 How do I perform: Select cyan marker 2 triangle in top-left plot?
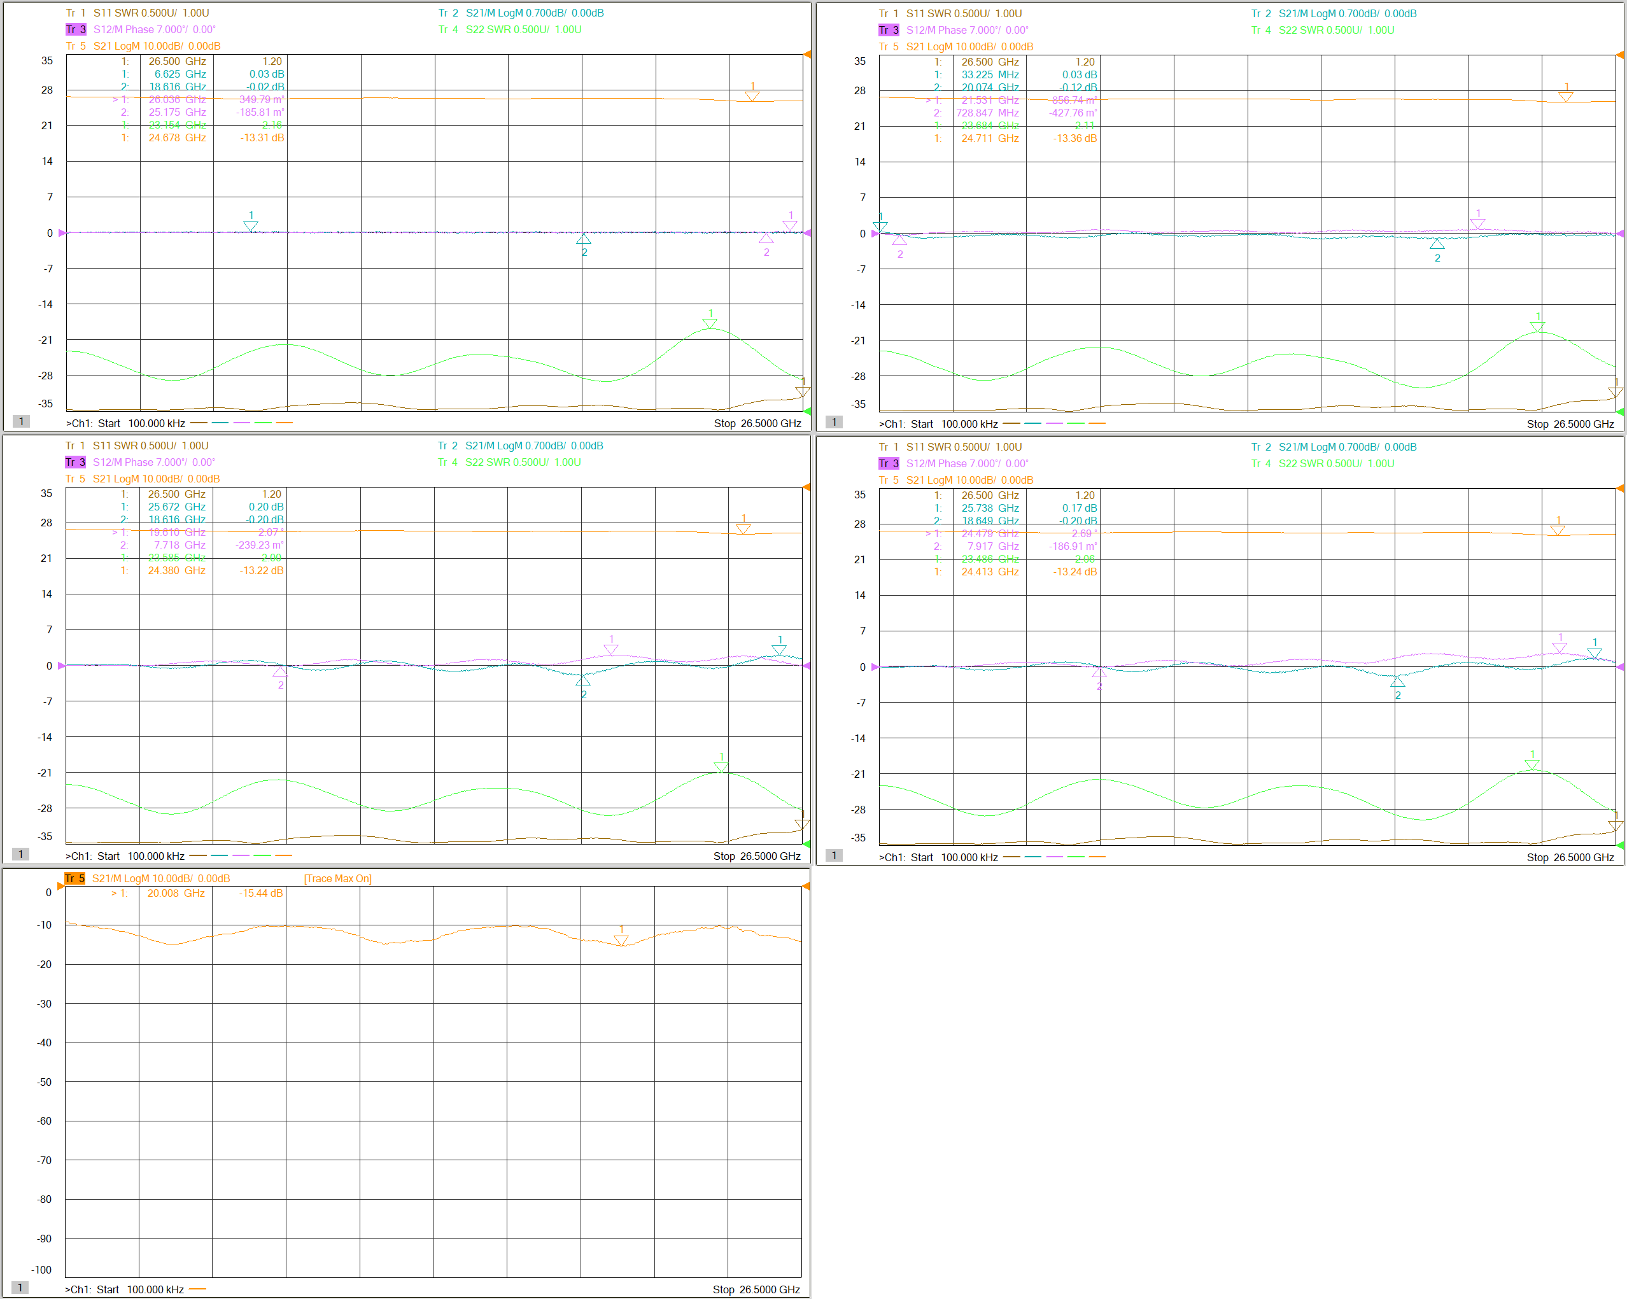pos(583,240)
